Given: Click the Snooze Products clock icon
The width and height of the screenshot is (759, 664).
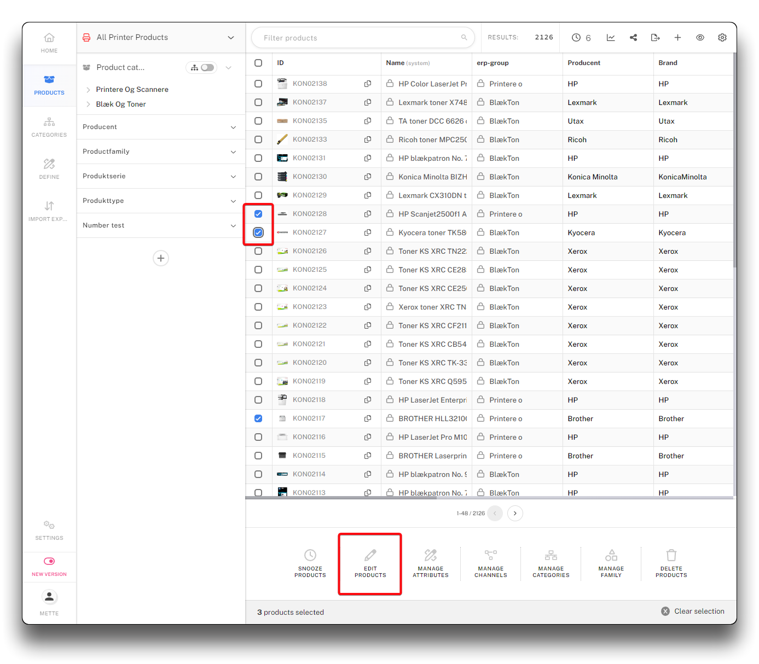Looking at the screenshot, I should click(x=310, y=555).
